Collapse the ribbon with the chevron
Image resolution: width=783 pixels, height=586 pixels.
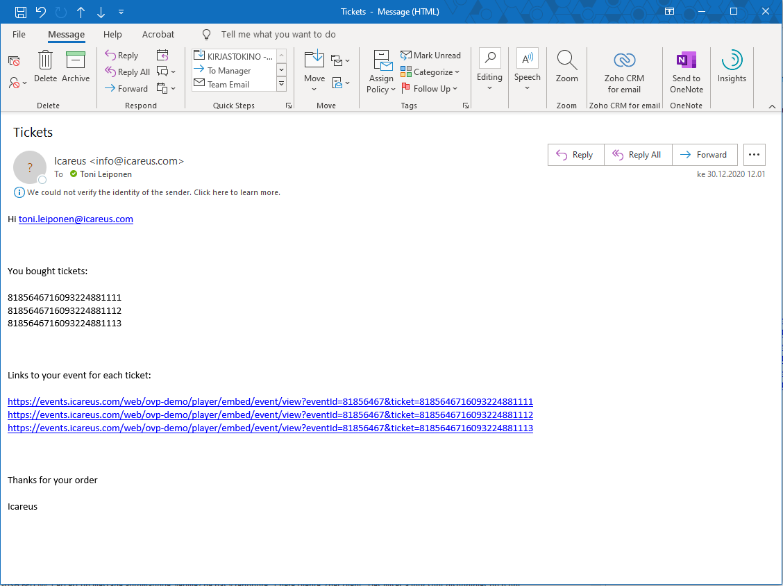(x=772, y=106)
